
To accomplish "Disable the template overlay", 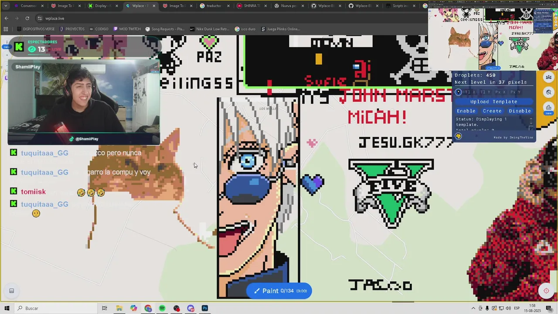I will pyautogui.click(x=520, y=111).
